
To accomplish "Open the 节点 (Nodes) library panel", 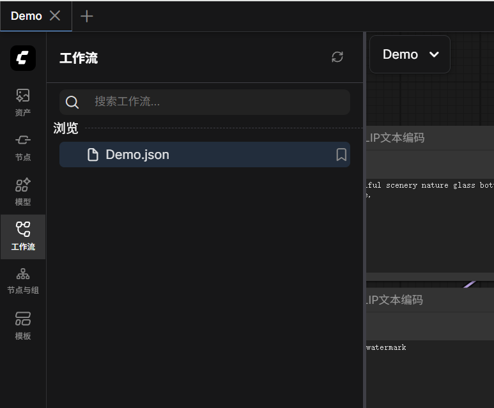I will point(23,147).
